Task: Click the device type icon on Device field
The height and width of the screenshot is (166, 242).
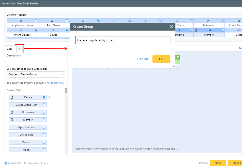Action: pyautogui.click(x=44, y=97)
